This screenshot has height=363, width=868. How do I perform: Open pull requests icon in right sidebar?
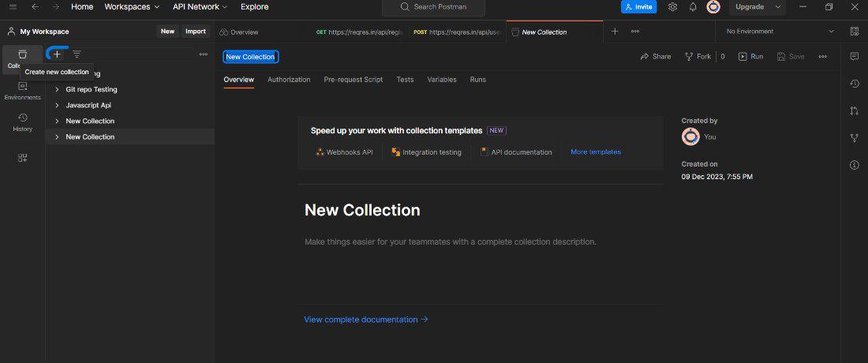[854, 110]
